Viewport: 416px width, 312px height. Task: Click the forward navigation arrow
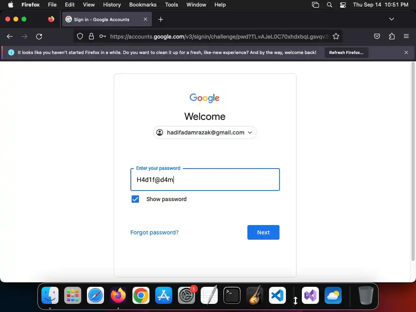24,36
